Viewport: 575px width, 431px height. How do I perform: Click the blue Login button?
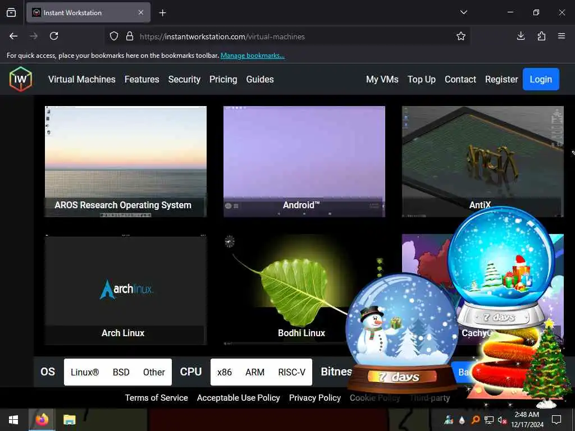(541, 79)
